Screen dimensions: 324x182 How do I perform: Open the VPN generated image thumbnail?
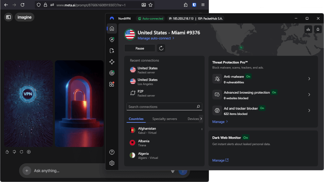tap(29, 104)
